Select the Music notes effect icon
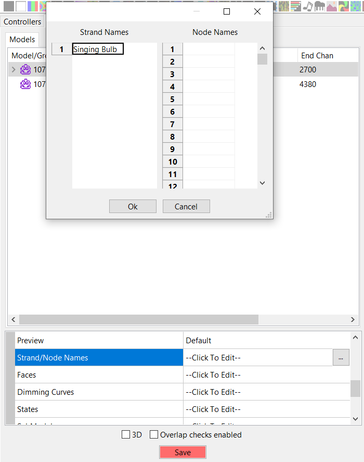This screenshot has width=364, height=462. click(x=307, y=6)
